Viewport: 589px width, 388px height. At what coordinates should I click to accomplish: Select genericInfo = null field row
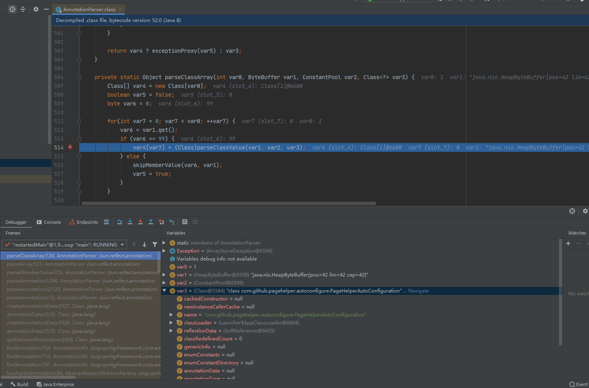(x=360, y=347)
